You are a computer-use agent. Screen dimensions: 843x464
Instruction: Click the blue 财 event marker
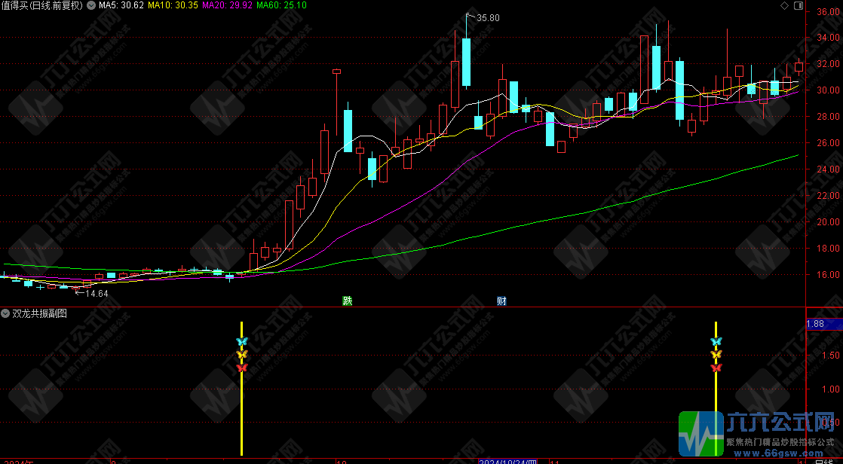pyautogui.click(x=501, y=301)
